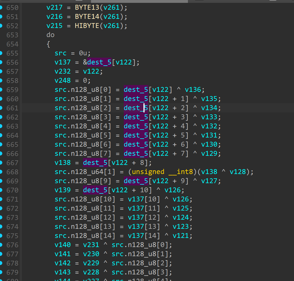Click line number 653 in the gutter
Screen dimensions: 294x281
coord(12,35)
